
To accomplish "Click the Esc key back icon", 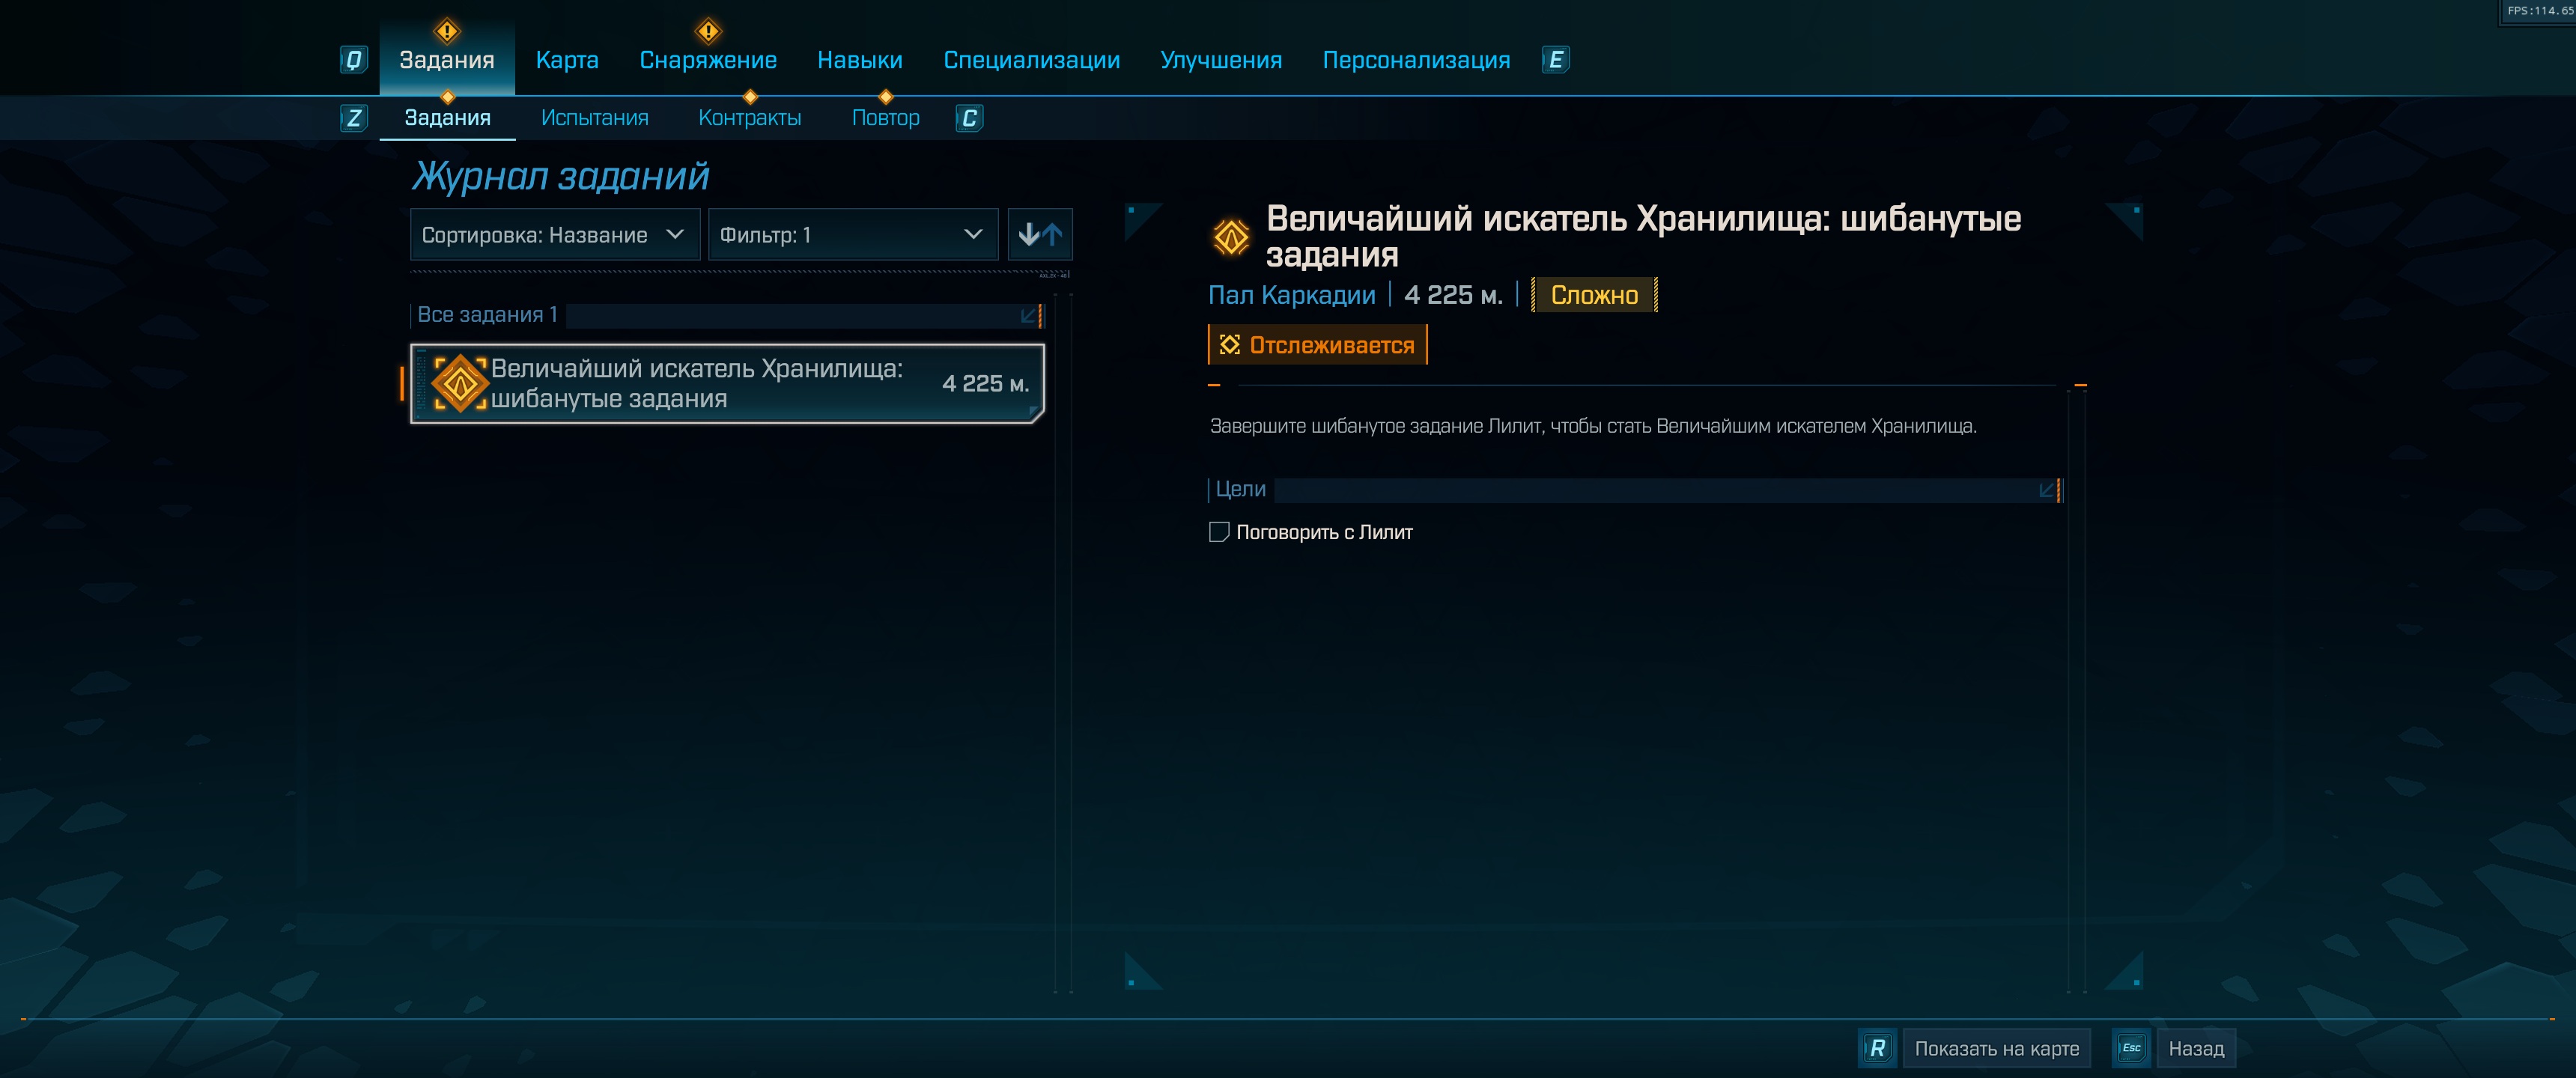I will (x=2131, y=1048).
